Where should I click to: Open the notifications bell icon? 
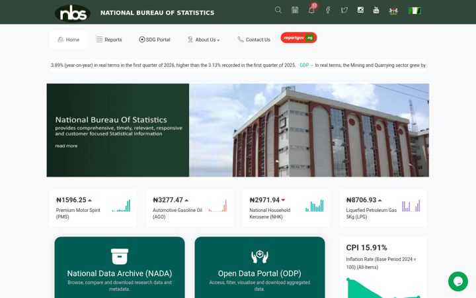pyautogui.click(x=311, y=10)
